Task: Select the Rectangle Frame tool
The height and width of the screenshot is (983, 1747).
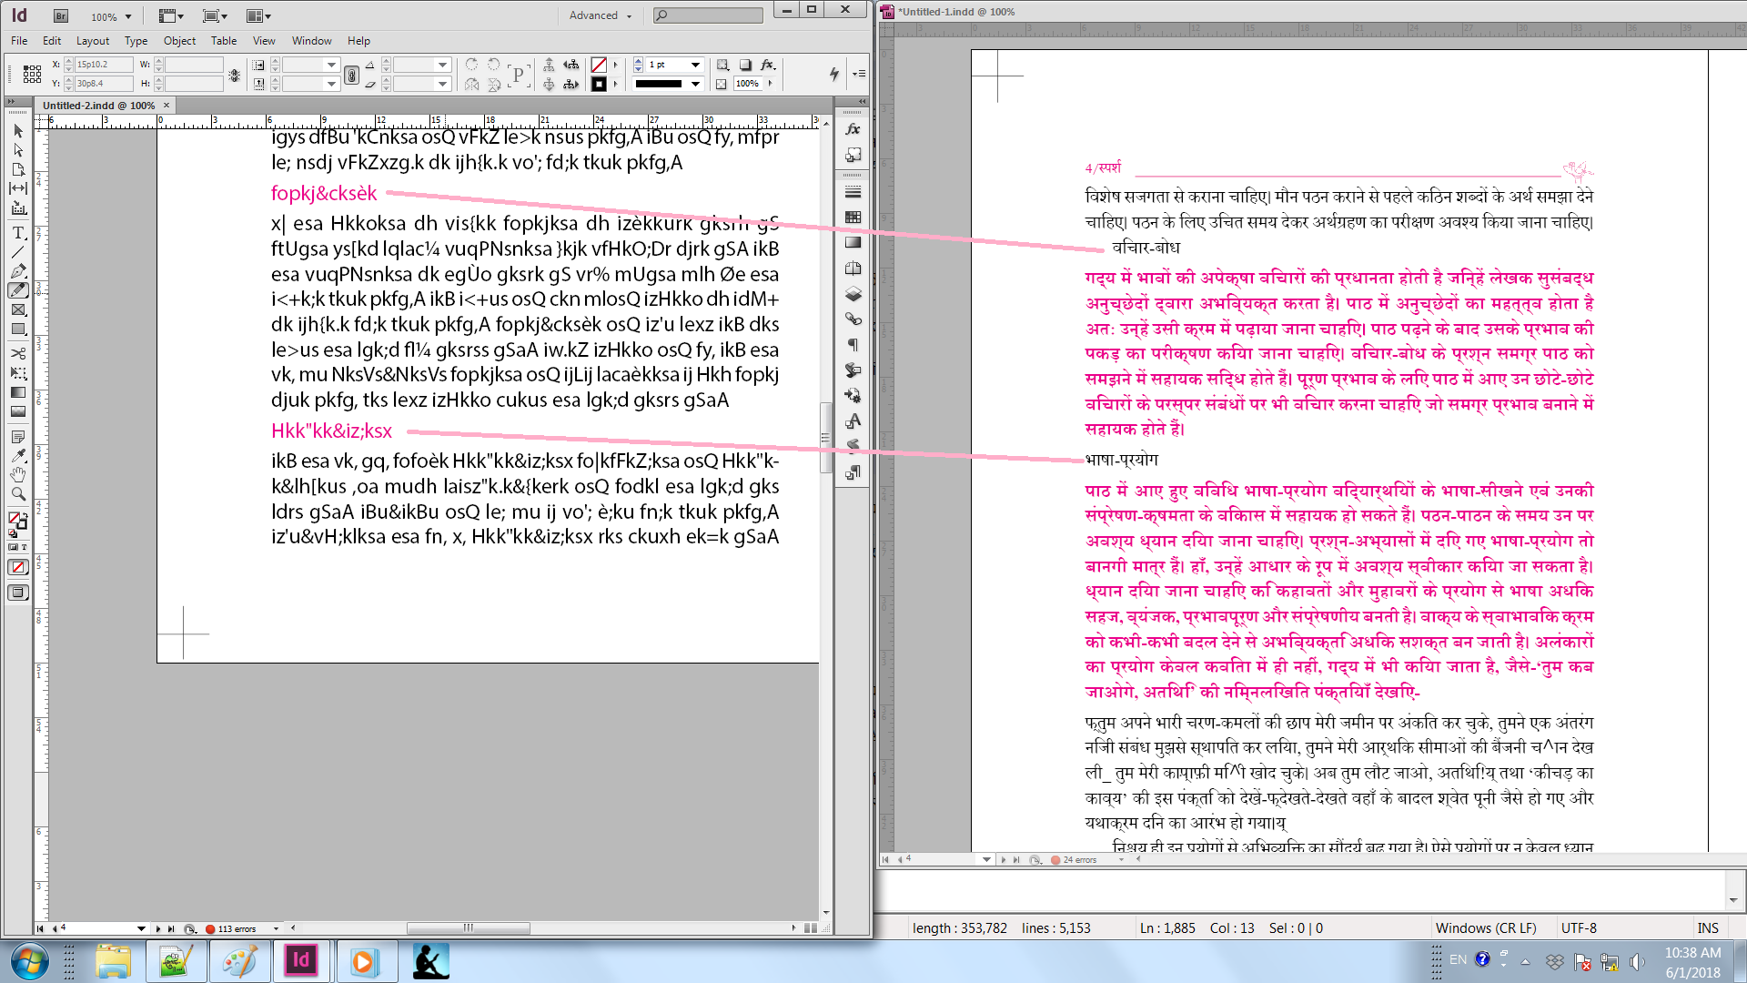Action: point(18,310)
